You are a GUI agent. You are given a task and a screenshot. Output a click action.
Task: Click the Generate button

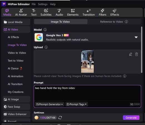tap(131, 117)
